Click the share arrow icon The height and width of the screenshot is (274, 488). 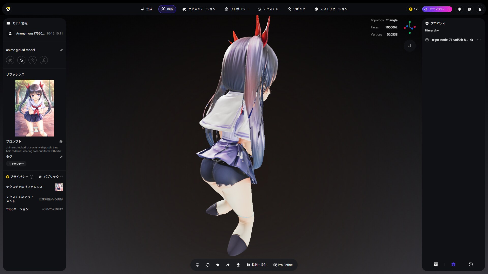(x=228, y=265)
